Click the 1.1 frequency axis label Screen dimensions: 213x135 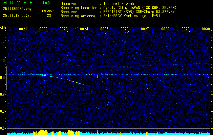[3, 44]
